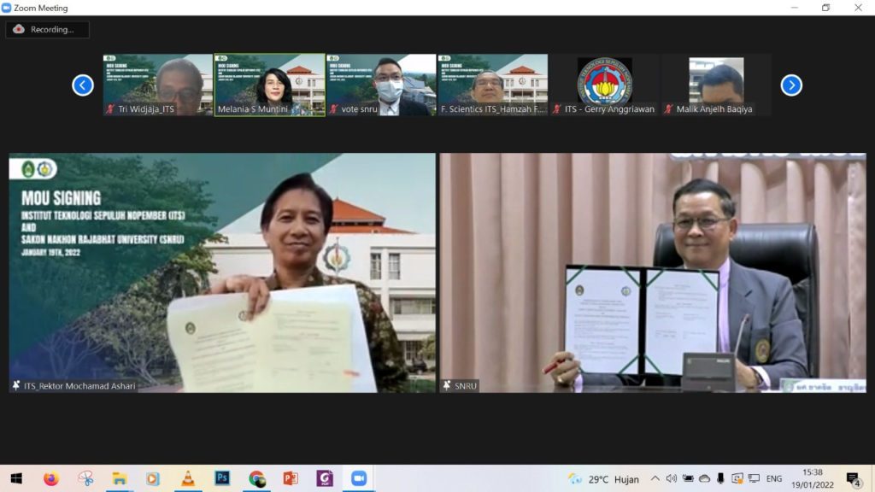Screen dimensions: 875x492
Task: Open VLC media player from the taskbar
Action: [186, 479]
